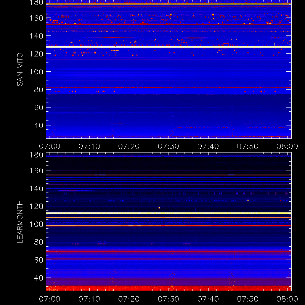Click 07:20 under the San Vito plot
Viewport: 305px width, 305px height.
(129, 146)
